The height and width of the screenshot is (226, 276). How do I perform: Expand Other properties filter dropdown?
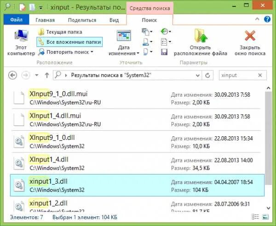point(148,52)
